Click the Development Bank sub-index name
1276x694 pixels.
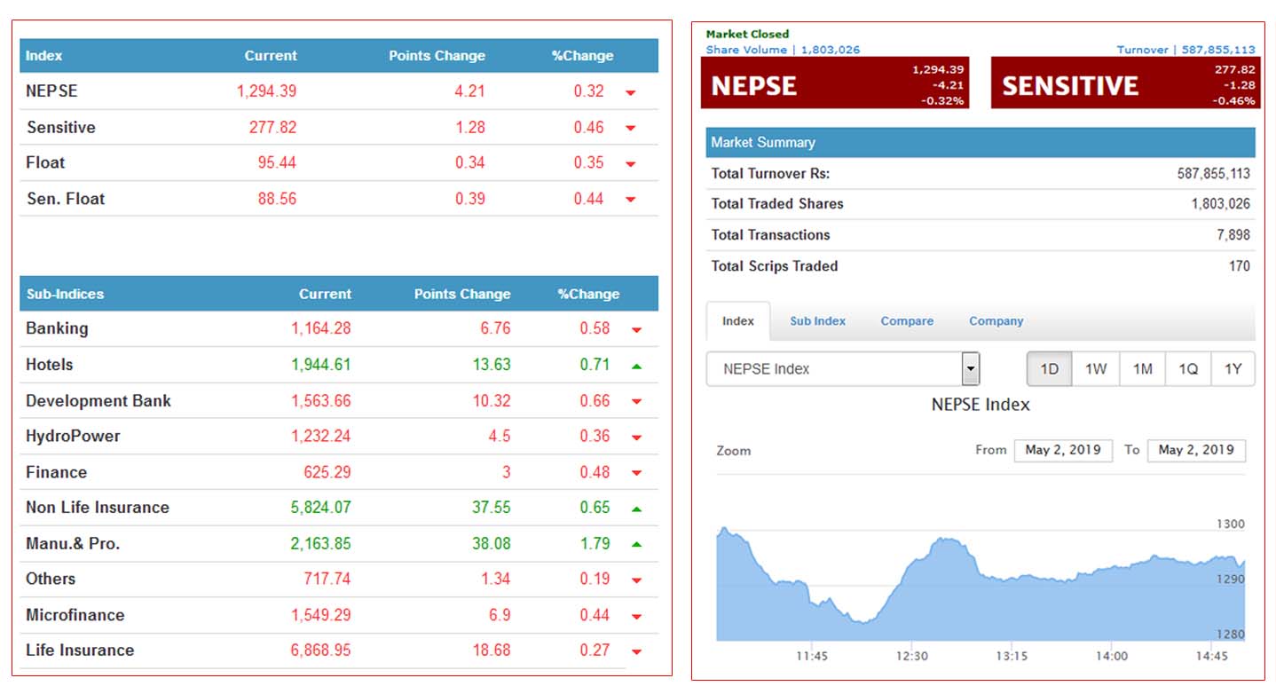98,401
